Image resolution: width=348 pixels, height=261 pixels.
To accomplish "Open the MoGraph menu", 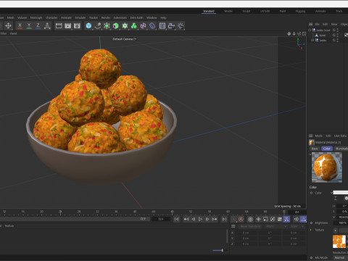I will pos(36,17).
